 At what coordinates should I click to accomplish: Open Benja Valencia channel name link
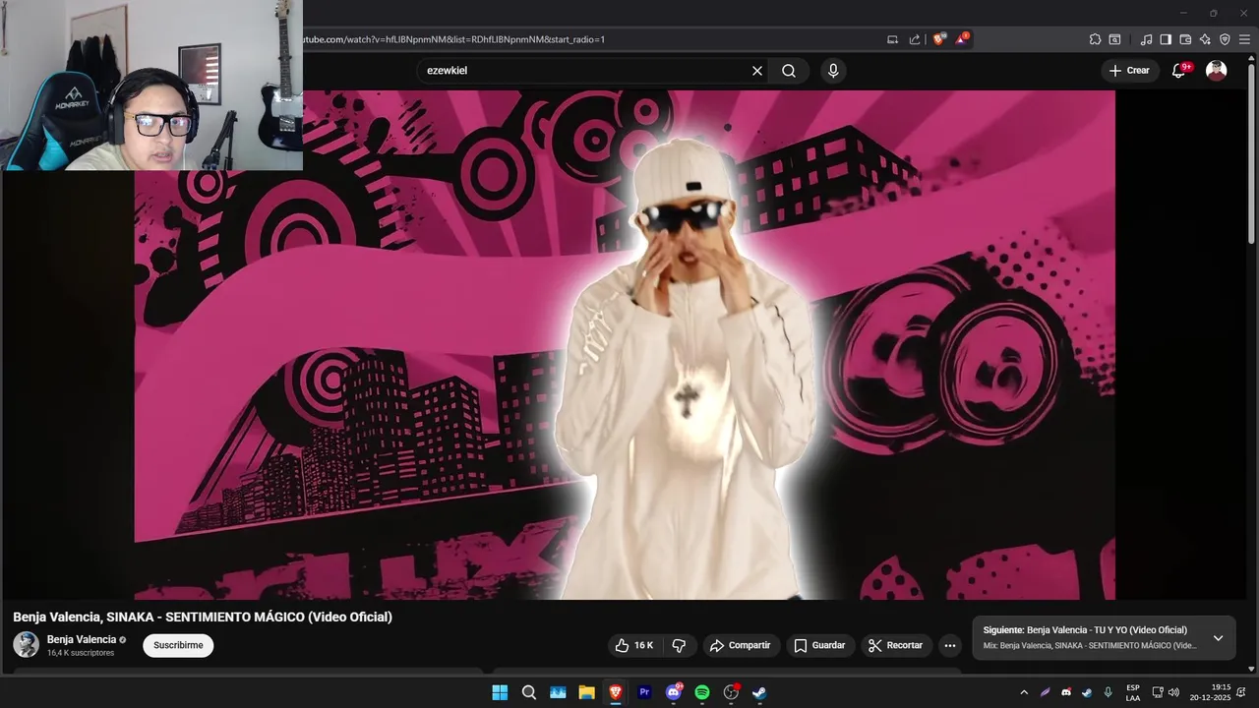[82, 639]
